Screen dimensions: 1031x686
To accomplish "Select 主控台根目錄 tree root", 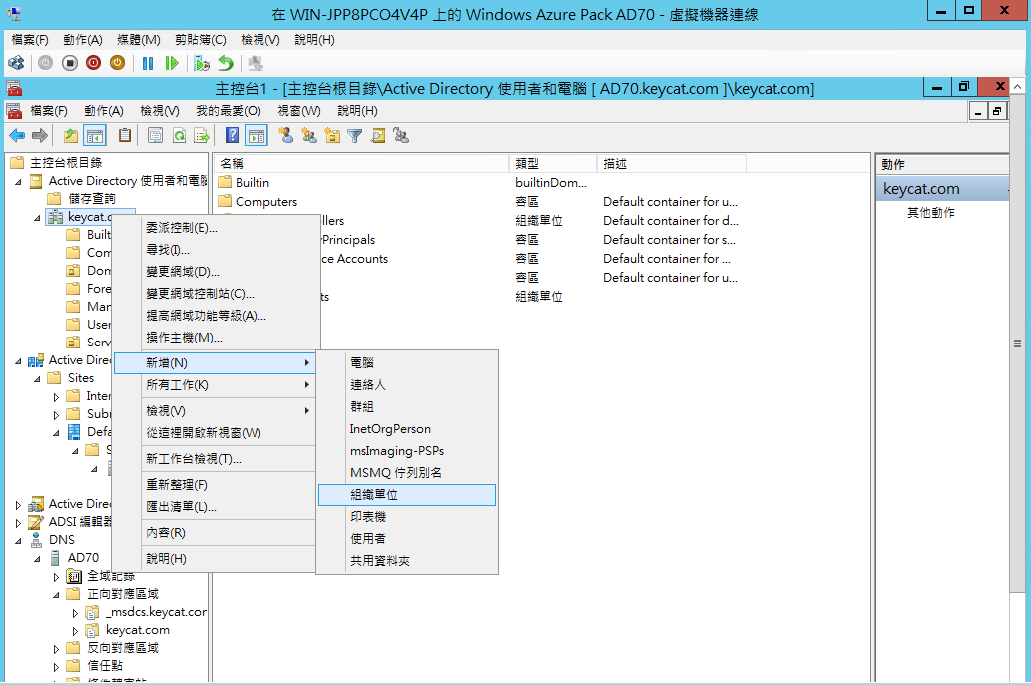I will click(66, 163).
